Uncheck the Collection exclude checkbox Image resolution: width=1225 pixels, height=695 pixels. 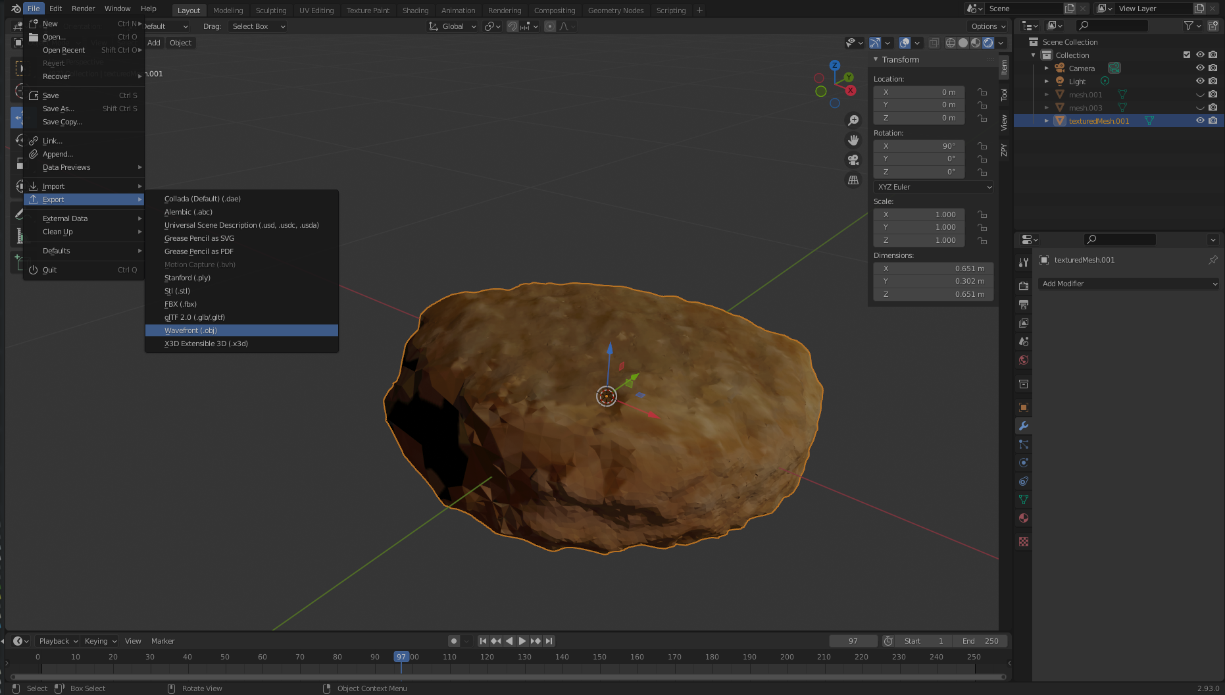pyautogui.click(x=1187, y=55)
